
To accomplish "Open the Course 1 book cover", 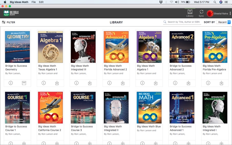I will (x=17, y=108).
